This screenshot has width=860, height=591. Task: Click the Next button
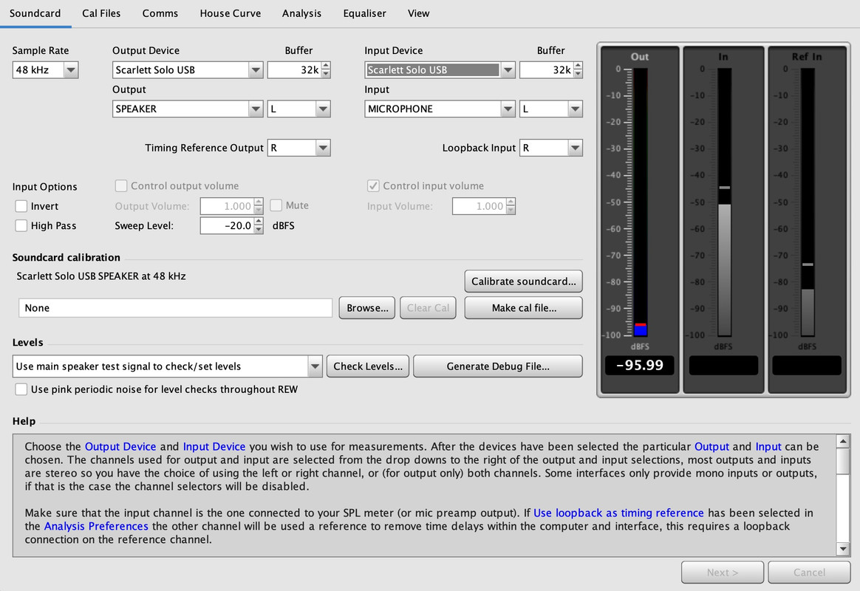[x=723, y=573]
